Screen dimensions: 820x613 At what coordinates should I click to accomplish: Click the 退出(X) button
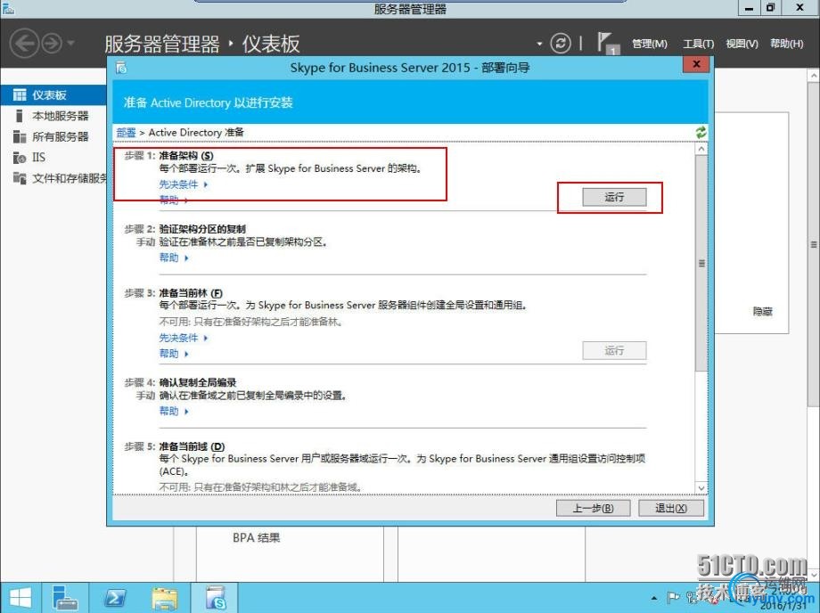tap(671, 508)
